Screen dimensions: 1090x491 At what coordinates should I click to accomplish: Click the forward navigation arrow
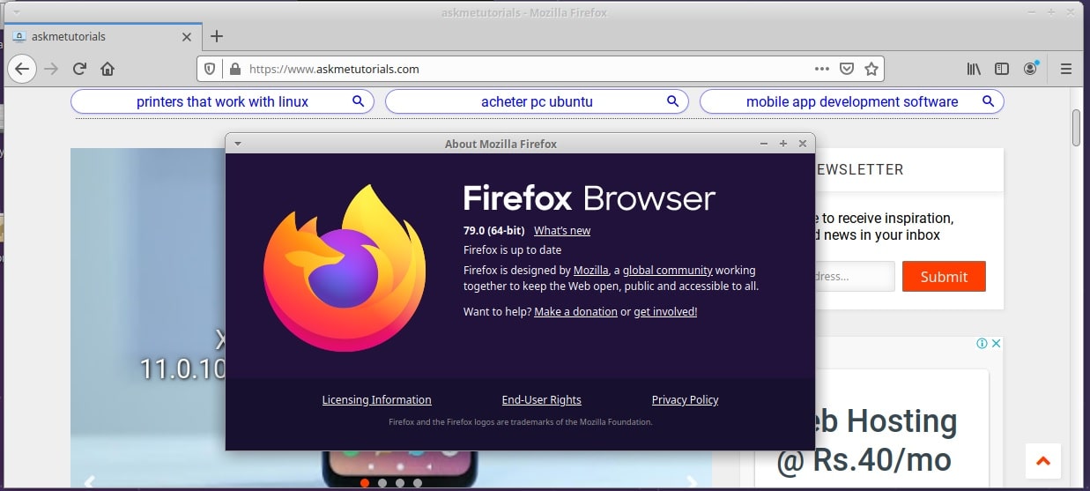51,68
